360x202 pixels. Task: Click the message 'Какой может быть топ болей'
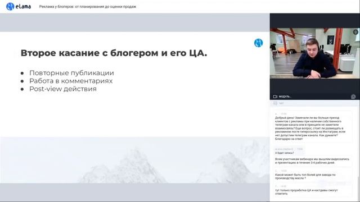tap(305, 176)
